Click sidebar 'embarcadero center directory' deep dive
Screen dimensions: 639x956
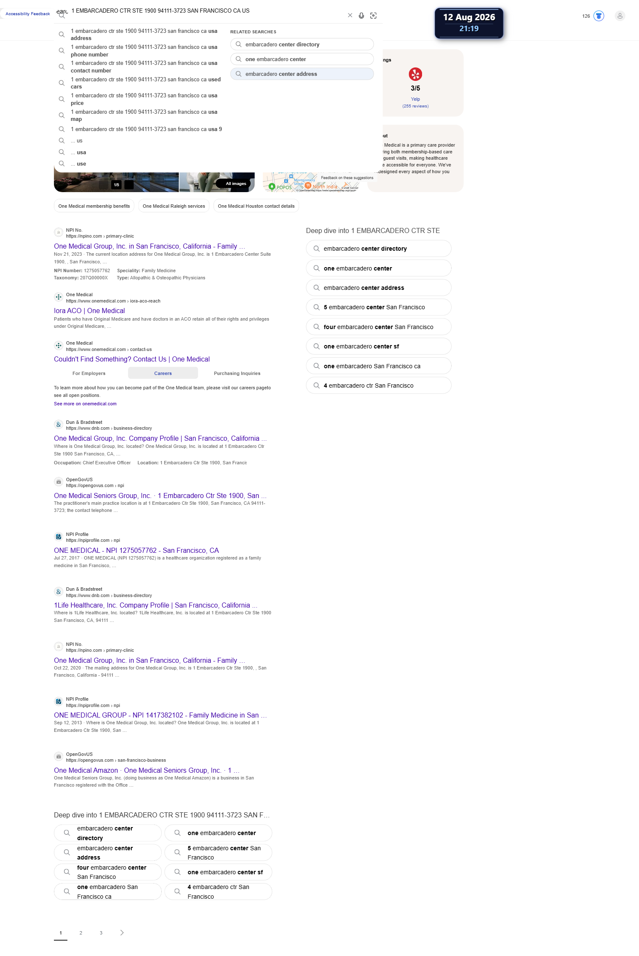tap(379, 249)
